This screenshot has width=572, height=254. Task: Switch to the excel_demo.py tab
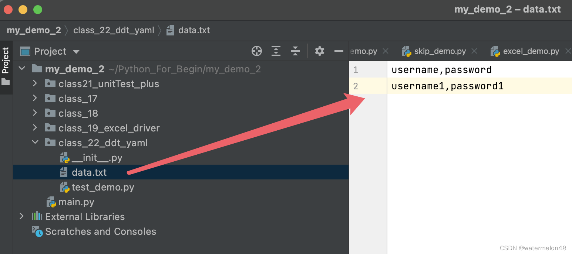(x=530, y=51)
